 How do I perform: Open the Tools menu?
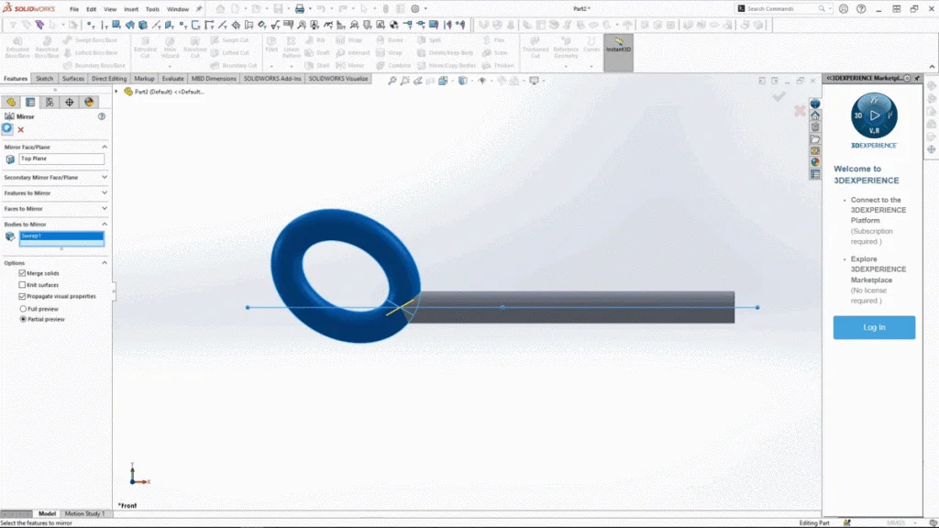click(153, 9)
